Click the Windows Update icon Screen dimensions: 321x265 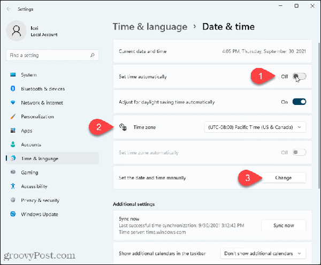pyautogui.click(x=13, y=214)
